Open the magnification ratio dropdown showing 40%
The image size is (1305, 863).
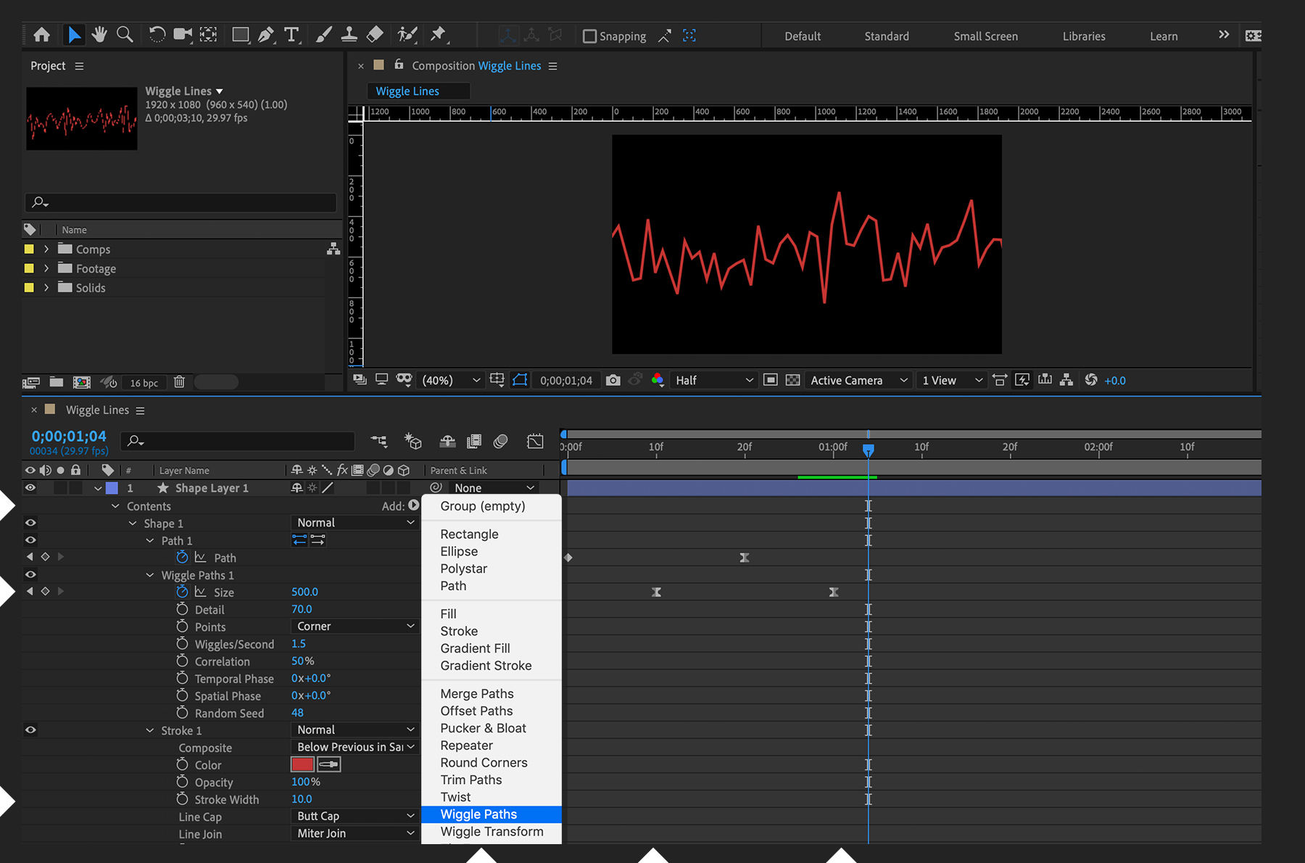(x=449, y=379)
